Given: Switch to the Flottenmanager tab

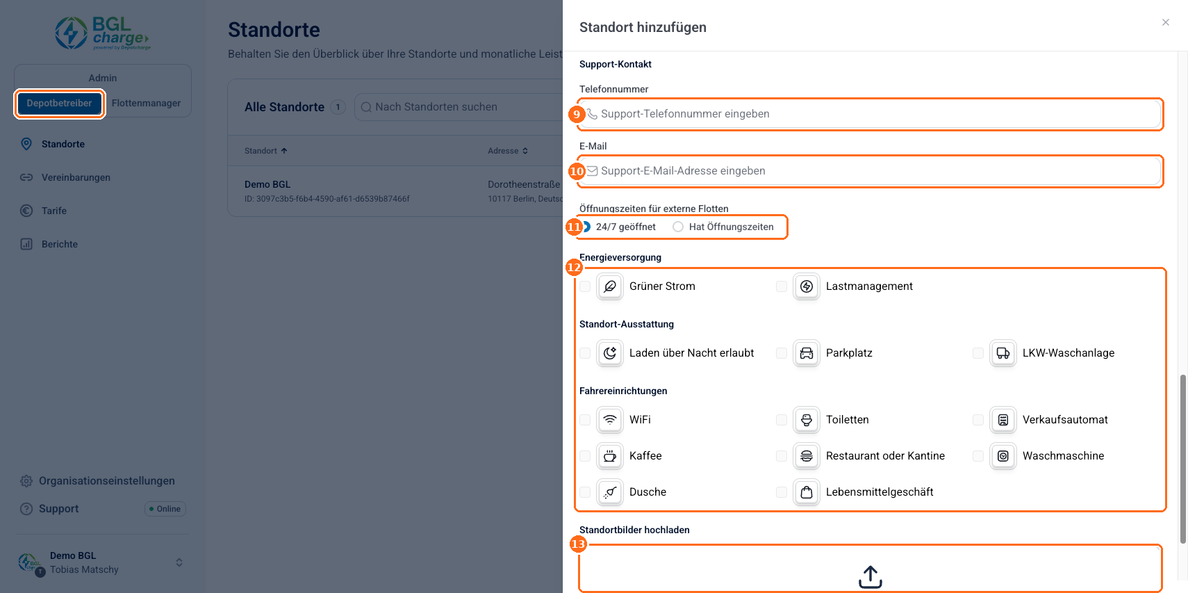Looking at the screenshot, I should click(146, 104).
